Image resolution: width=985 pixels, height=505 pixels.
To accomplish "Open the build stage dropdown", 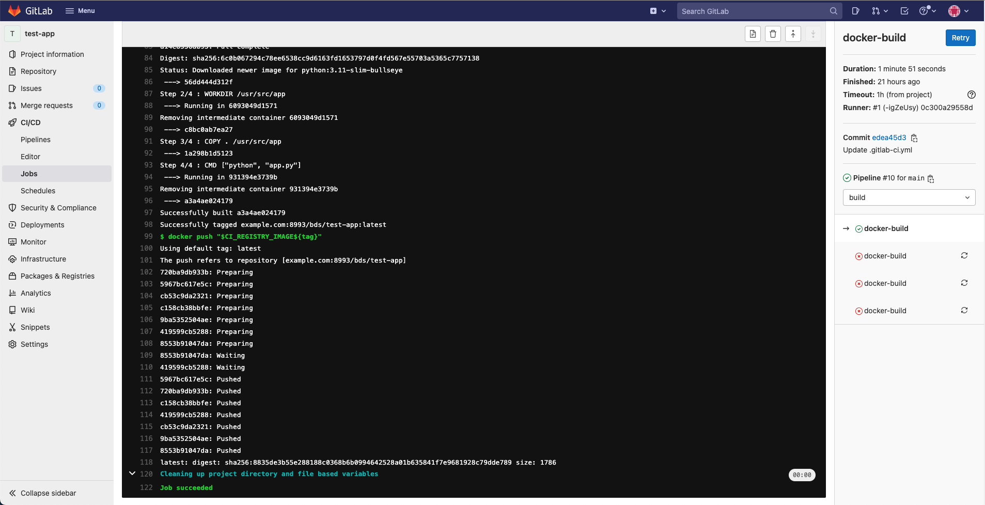I will pyautogui.click(x=908, y=197).
